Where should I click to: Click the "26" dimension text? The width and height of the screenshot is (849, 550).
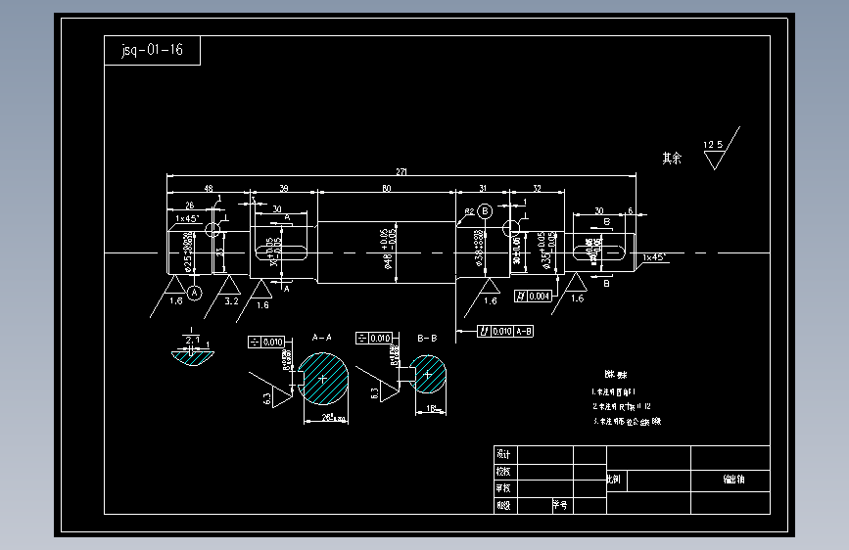(x=190, y=206)
